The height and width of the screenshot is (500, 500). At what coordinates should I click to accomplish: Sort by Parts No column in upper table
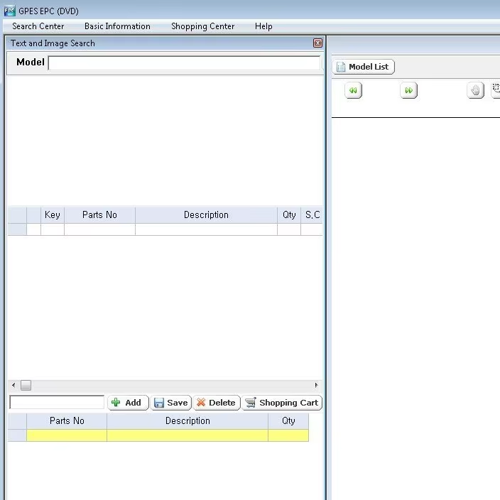pos(99,215)
